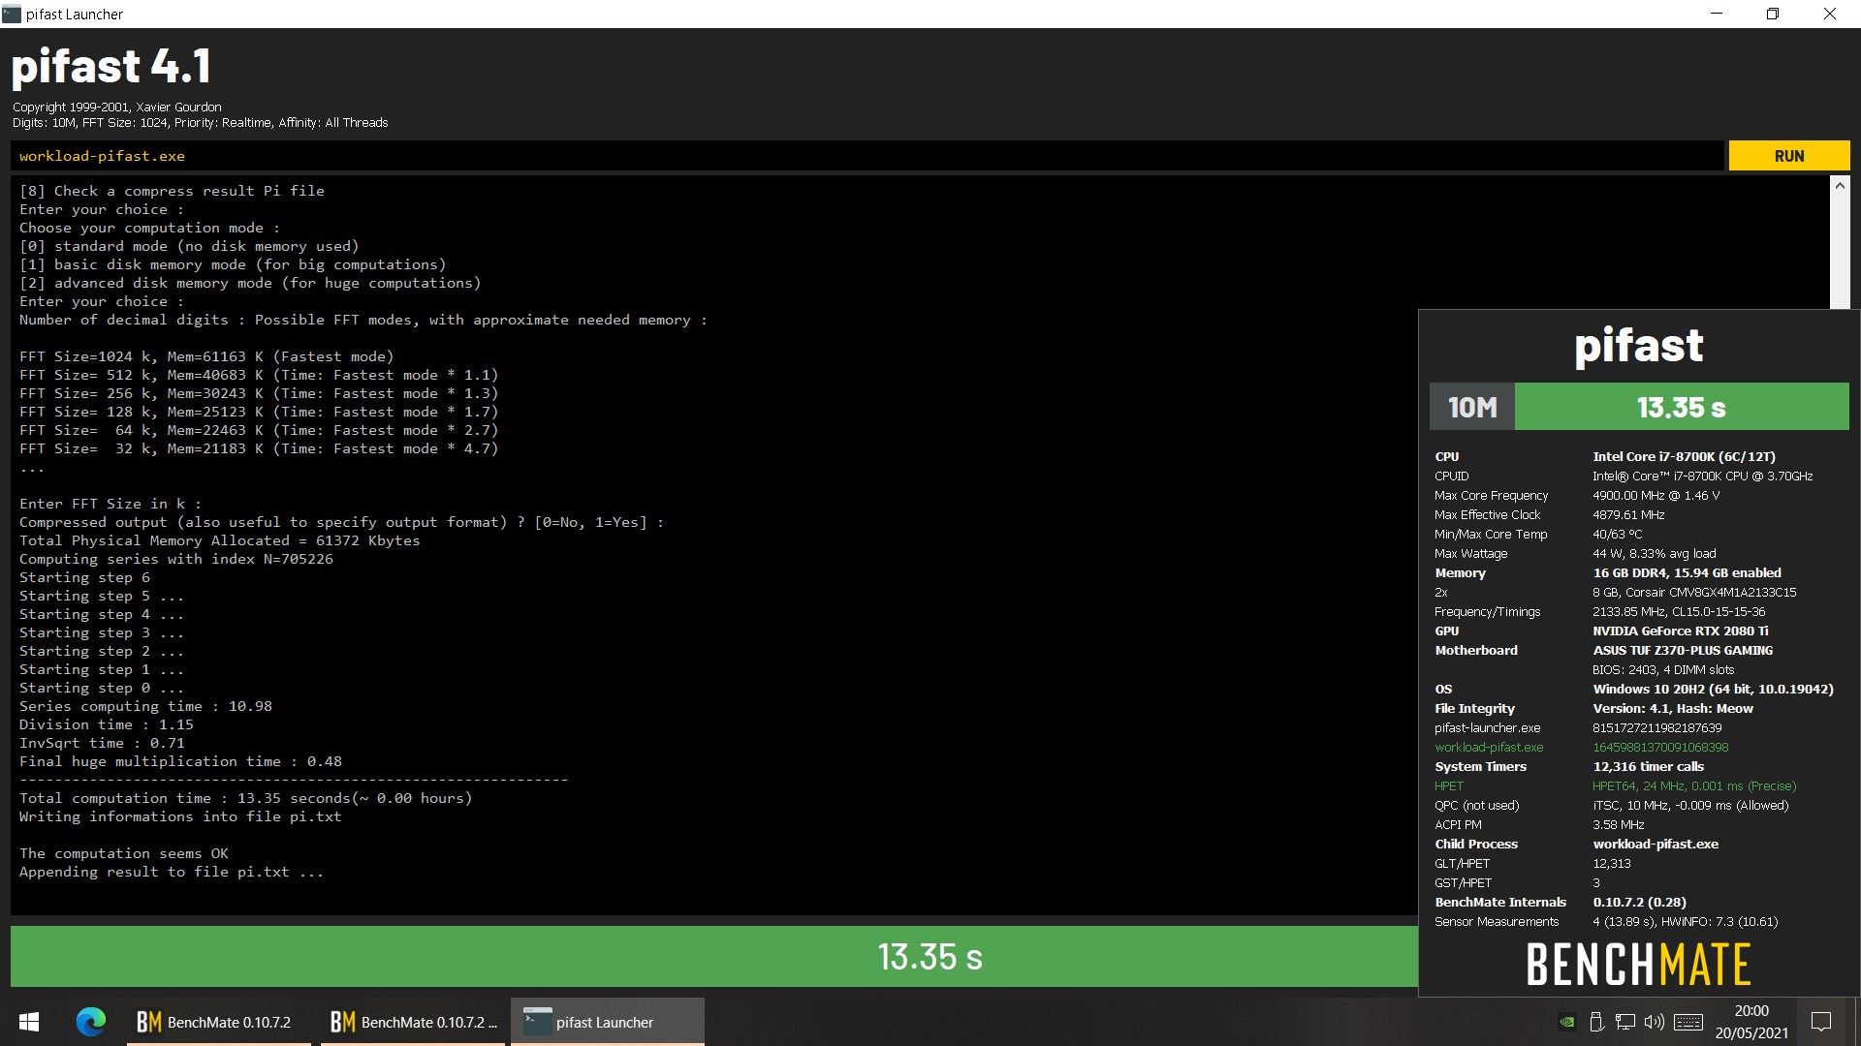Click the yellow RUN button
The height and width of the screenshot is (1046, 1861).
tap(1788, 156)
